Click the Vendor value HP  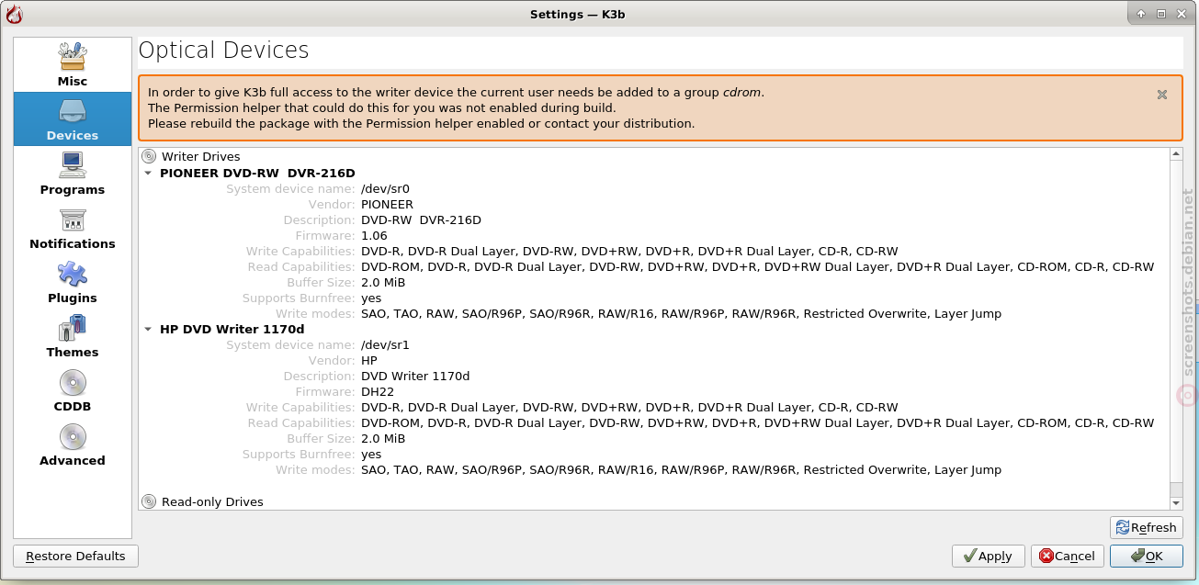369,361
